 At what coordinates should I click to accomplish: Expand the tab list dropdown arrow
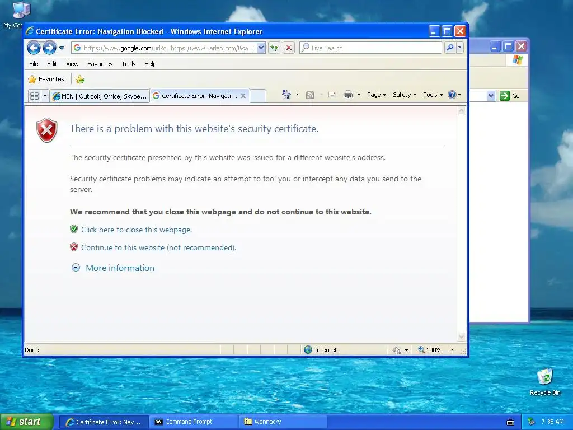(45, 96)
